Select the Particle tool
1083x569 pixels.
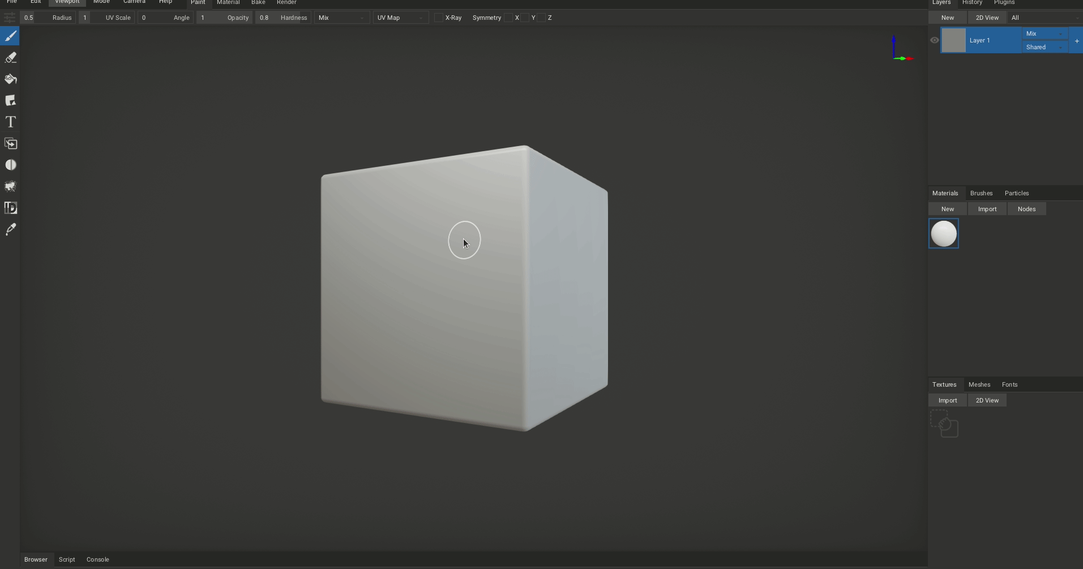[x=10, y=187]
